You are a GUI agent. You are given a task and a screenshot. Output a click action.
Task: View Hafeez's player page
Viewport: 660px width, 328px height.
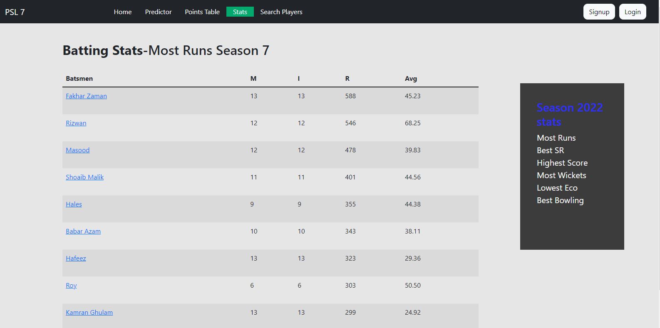click(76, 258)
